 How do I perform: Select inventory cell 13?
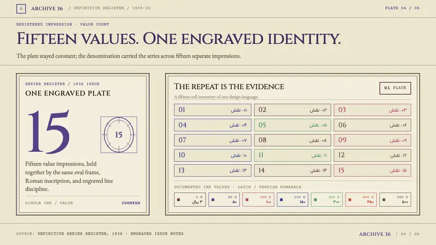tap(213, 170)
